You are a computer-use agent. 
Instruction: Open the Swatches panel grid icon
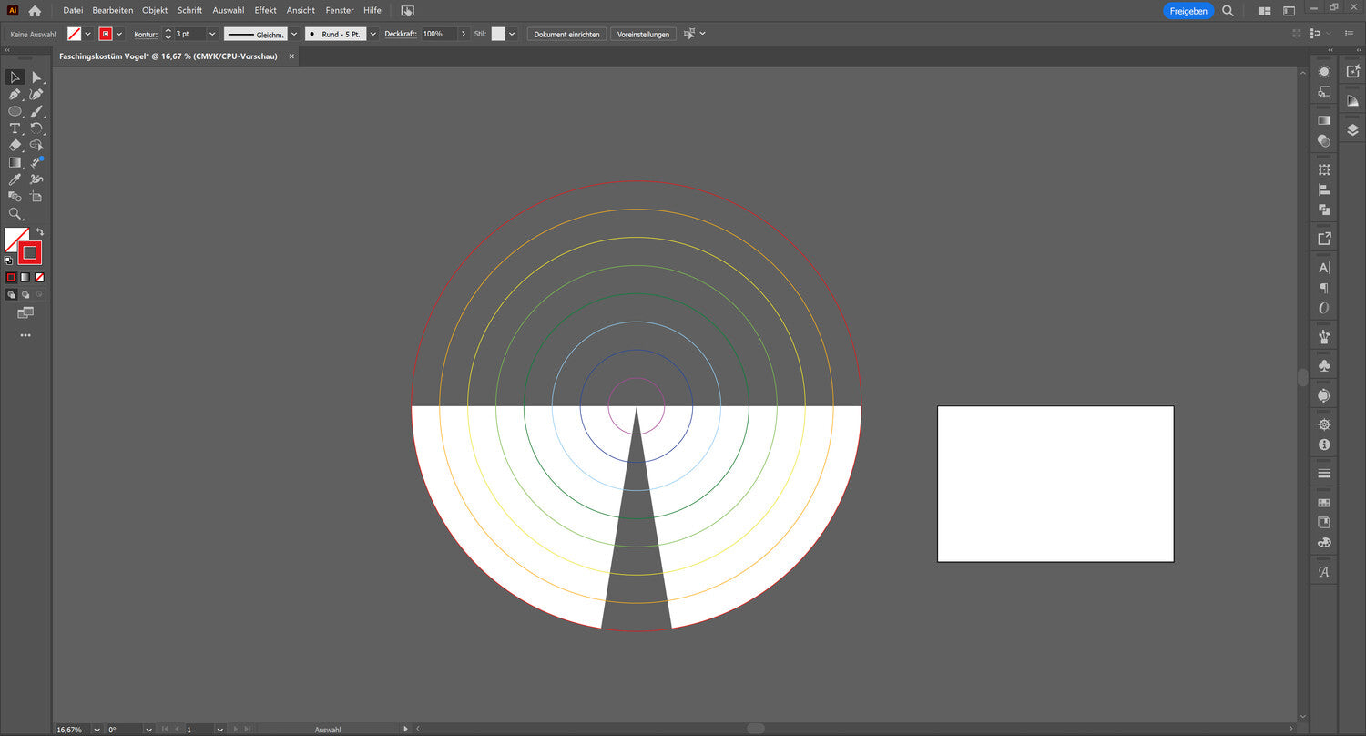[1324, 503]
